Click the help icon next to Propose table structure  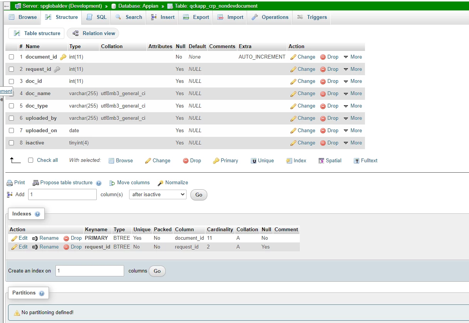(99, 183)
